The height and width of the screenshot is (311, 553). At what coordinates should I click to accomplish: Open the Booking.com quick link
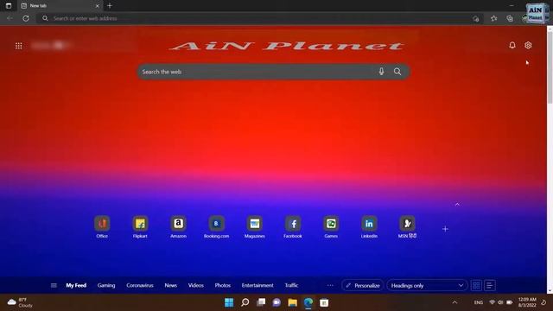pyautogui.click(x=217, y=227)
